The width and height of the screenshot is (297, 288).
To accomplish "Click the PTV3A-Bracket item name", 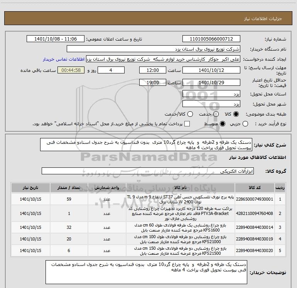I will [181, 213].
